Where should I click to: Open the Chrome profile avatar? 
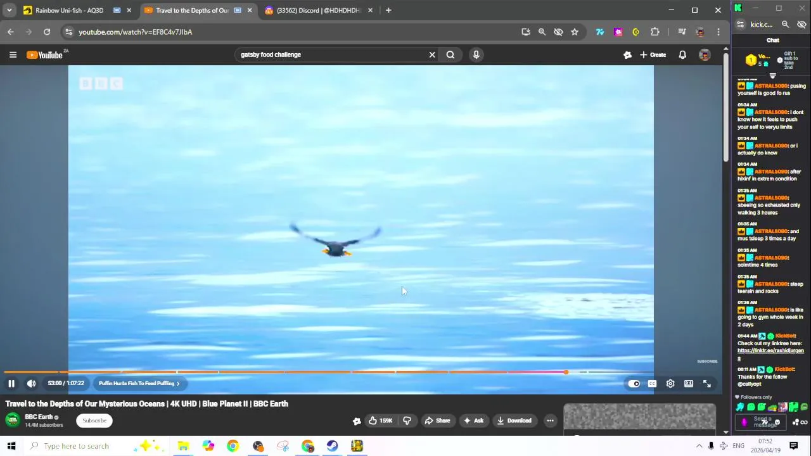pos(700,32)
